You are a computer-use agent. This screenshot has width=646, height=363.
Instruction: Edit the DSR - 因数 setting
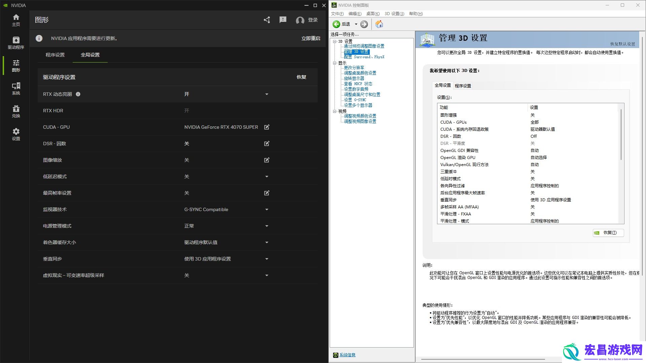[267, 144]
